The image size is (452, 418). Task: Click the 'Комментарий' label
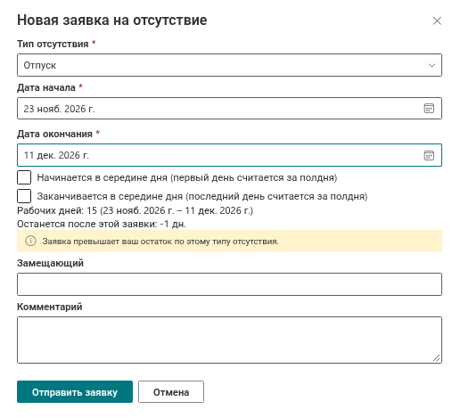click(x=50, y=307)
